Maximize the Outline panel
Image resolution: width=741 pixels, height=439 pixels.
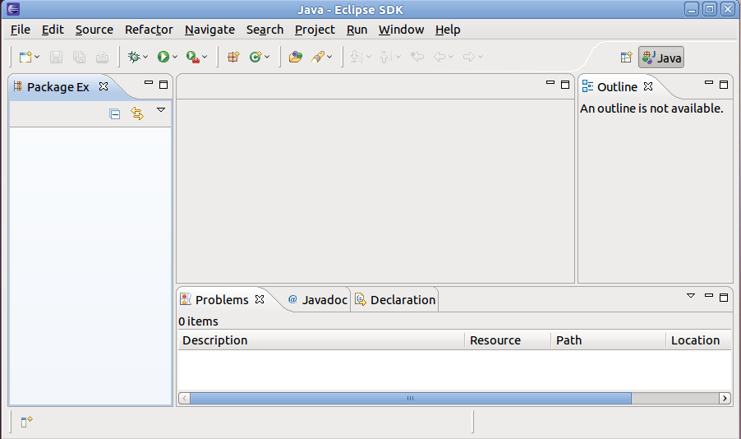click(724, 85)
